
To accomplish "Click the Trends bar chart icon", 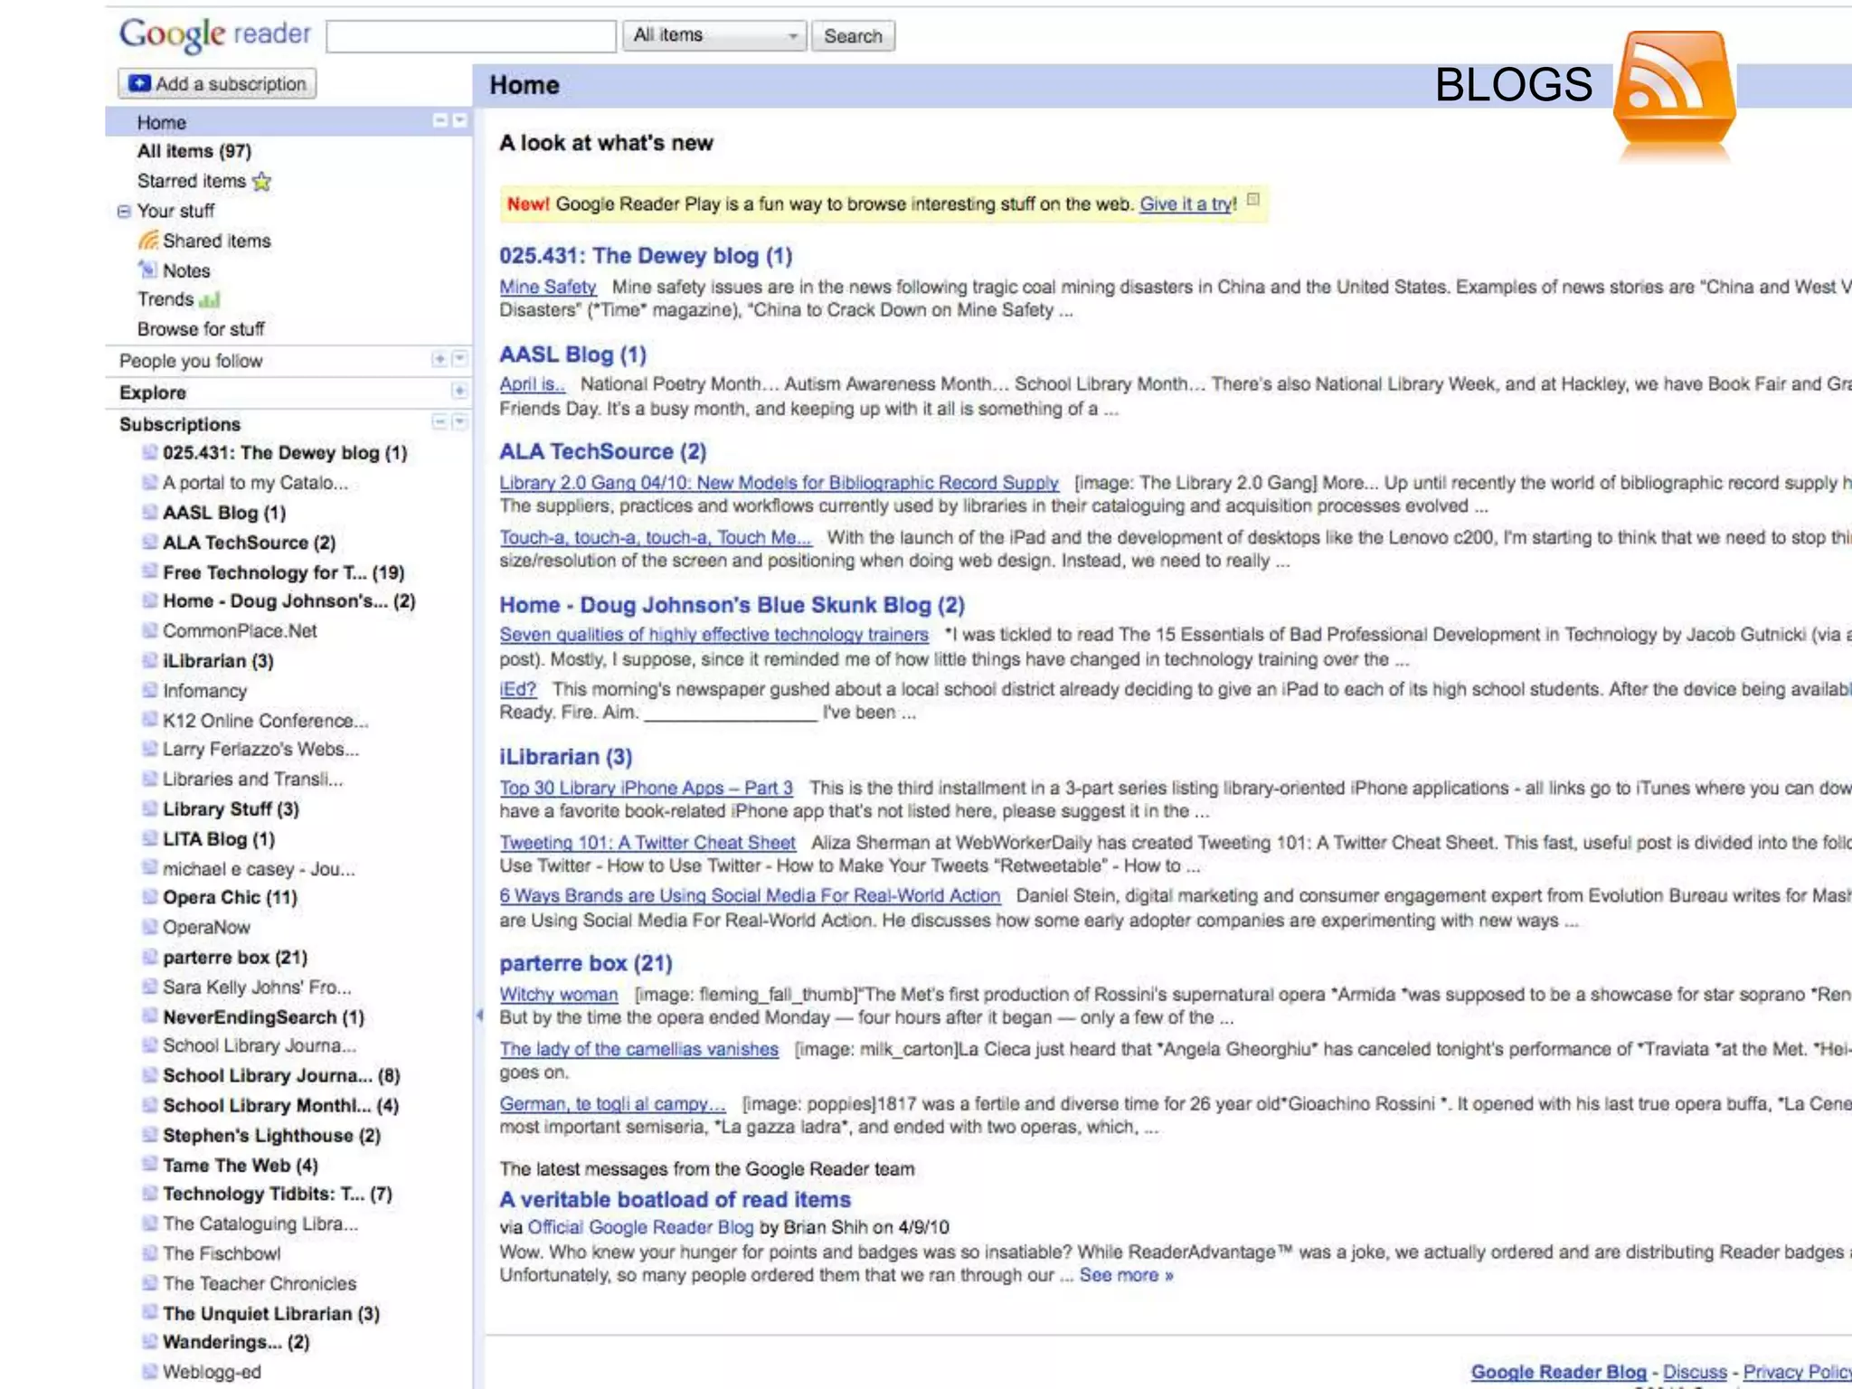I will pos(210,299).
